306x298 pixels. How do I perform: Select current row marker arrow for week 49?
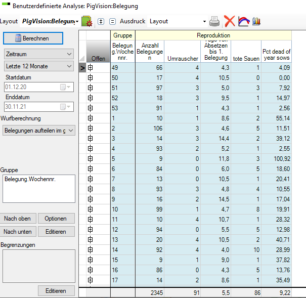click(82, 68)
